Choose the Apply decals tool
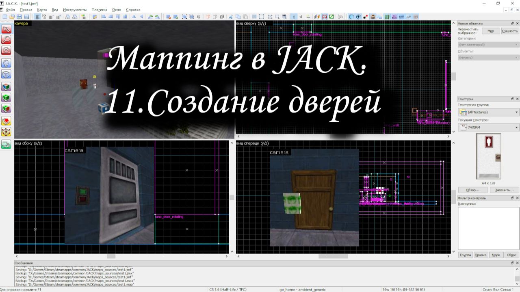 click(x=6, y=108)
